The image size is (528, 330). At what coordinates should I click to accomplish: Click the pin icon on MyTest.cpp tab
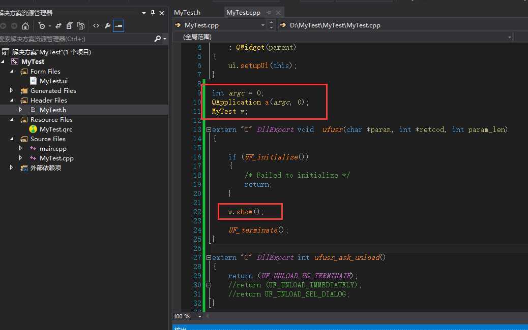pyautogui.click(x=269, y=13)
